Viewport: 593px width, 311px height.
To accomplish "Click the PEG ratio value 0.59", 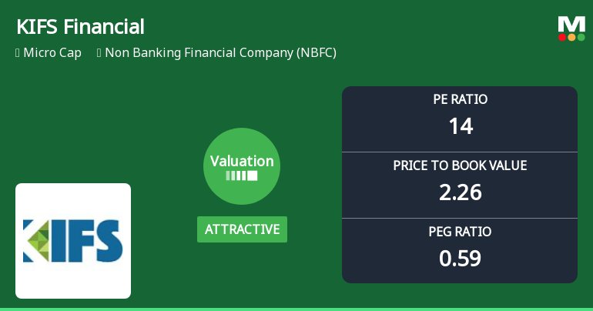I will 460,258.
